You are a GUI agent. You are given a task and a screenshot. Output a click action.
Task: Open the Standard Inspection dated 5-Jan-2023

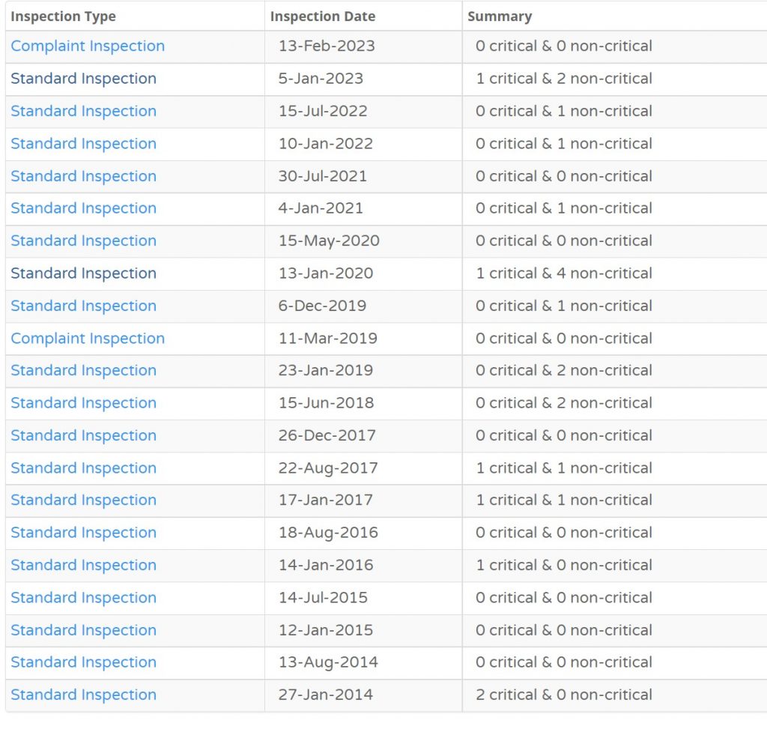(x=84, y=79)
